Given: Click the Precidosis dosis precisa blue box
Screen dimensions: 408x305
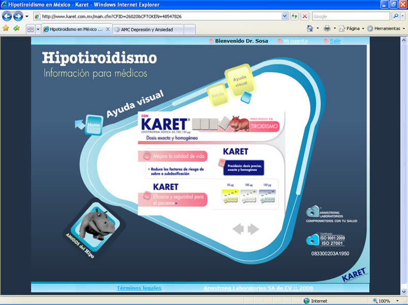Looking at the screenshot, I should 244,168.
